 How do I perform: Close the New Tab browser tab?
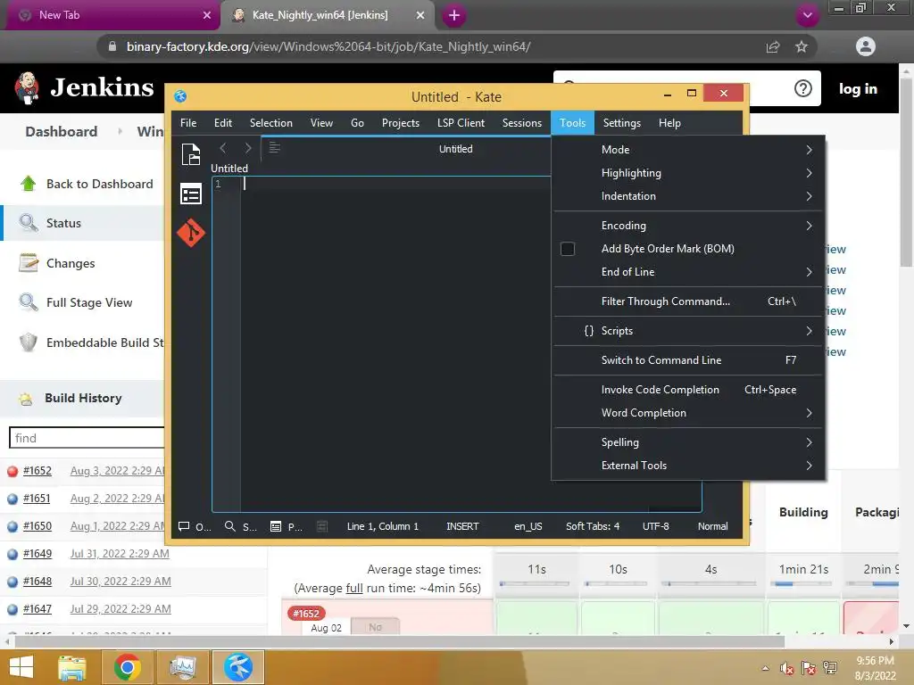click(207, 15)
